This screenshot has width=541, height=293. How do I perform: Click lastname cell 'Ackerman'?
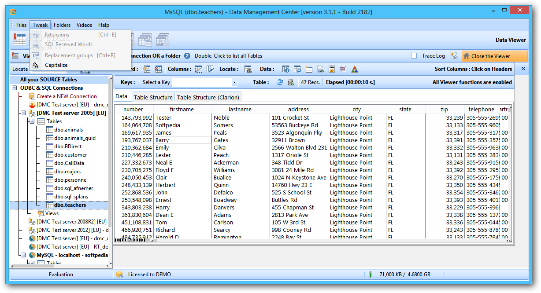(x=241, y=162)
